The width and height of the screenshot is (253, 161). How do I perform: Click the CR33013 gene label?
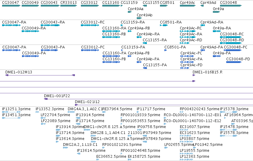coord(69,3)
